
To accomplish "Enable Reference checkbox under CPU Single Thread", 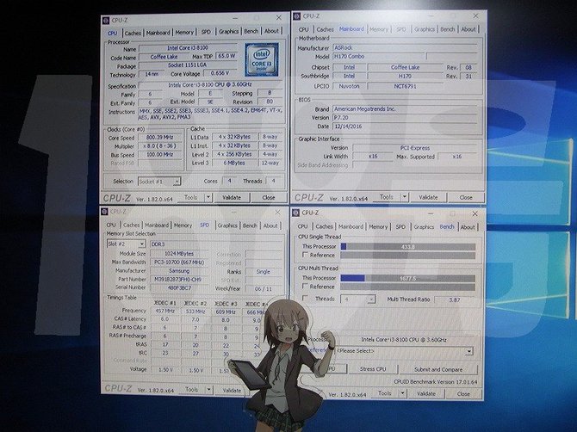I will (x=305, y=255).
